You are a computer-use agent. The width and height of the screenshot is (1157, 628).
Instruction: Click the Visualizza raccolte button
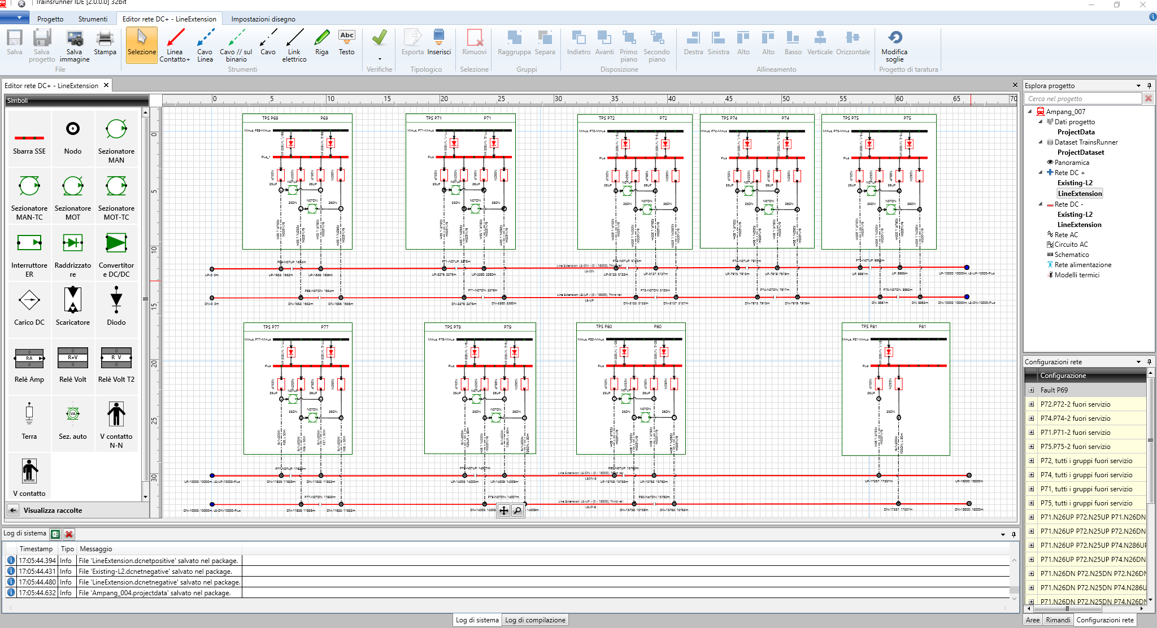tap(53, 511)
